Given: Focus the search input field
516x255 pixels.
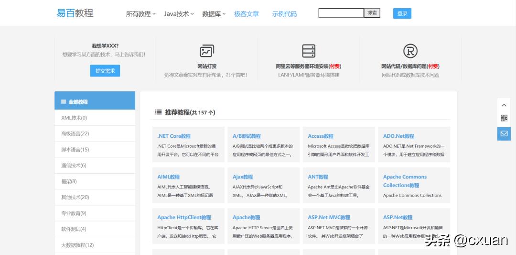Looking at the screenshot, I should point(341,13).
